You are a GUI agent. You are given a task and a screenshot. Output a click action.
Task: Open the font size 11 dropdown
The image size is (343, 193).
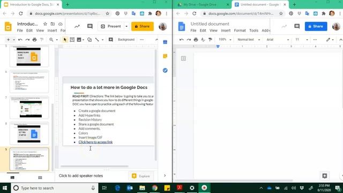tap(302, 40)
